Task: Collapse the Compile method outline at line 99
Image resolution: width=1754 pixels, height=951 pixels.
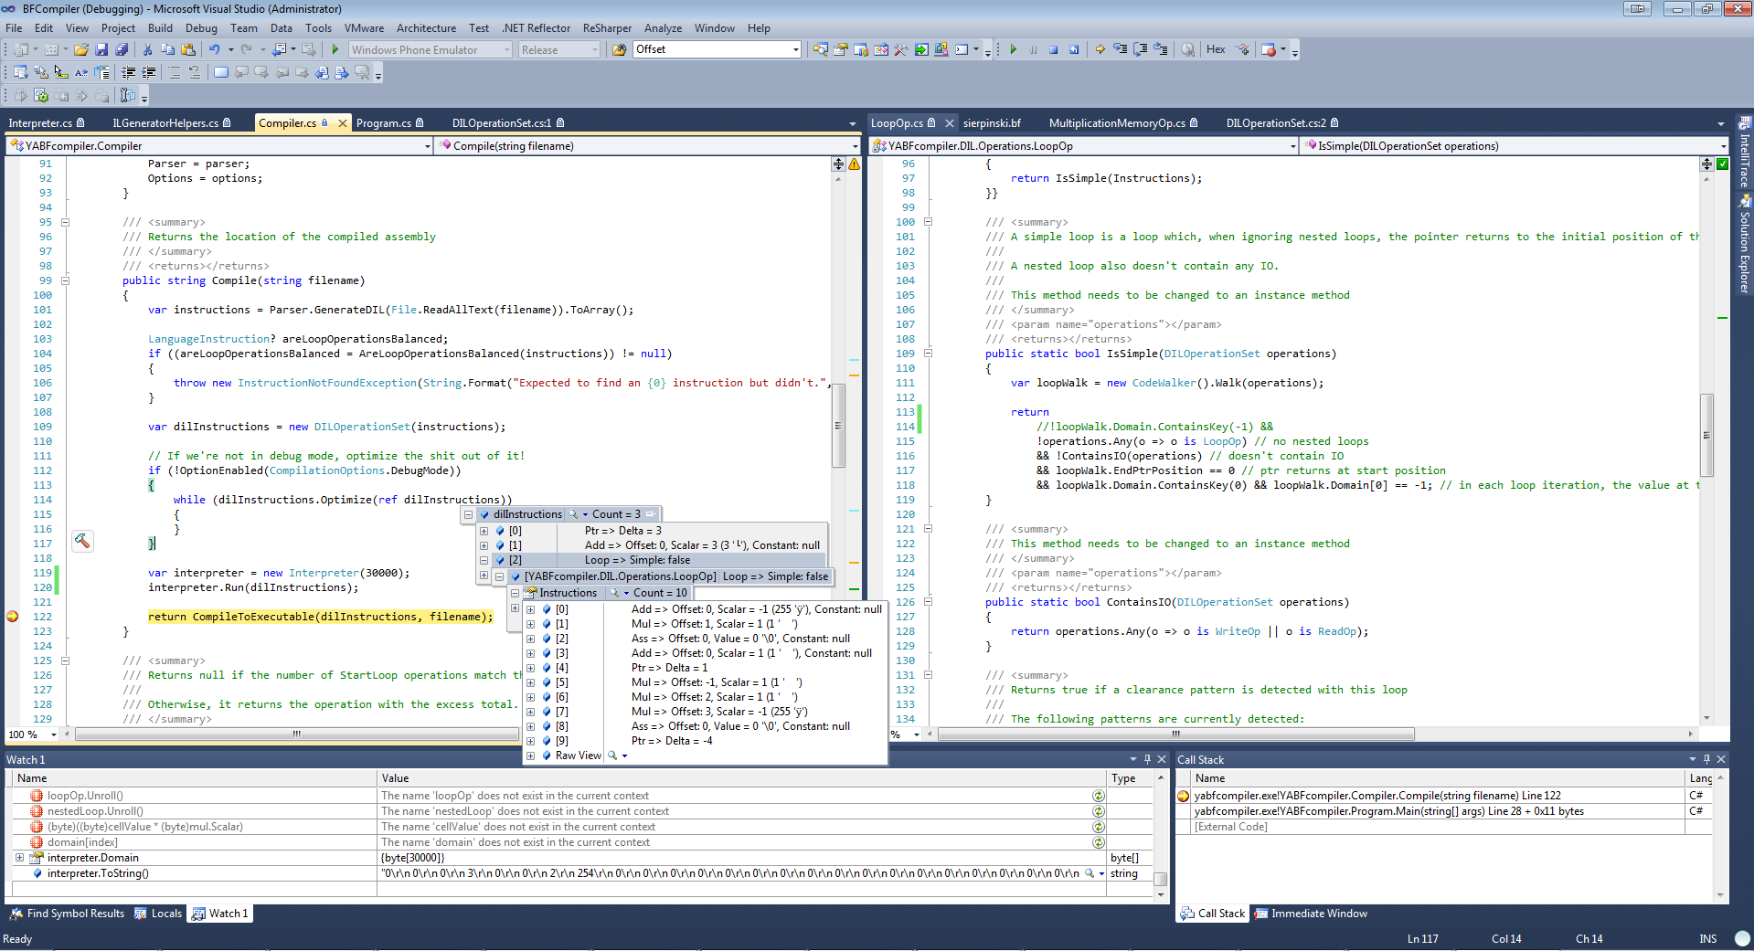Action: [x=65, y=280]
